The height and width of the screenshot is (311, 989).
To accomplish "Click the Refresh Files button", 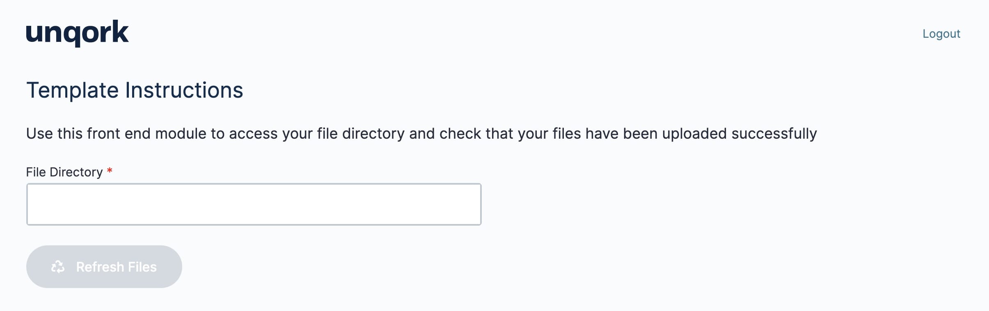I will click(104, 267).
